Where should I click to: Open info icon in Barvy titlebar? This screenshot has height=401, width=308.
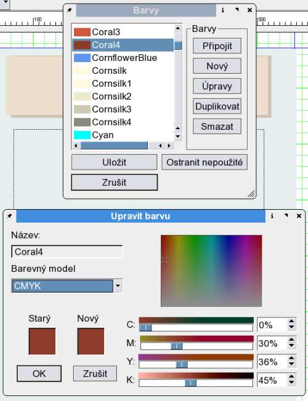[x=223, y=10]
